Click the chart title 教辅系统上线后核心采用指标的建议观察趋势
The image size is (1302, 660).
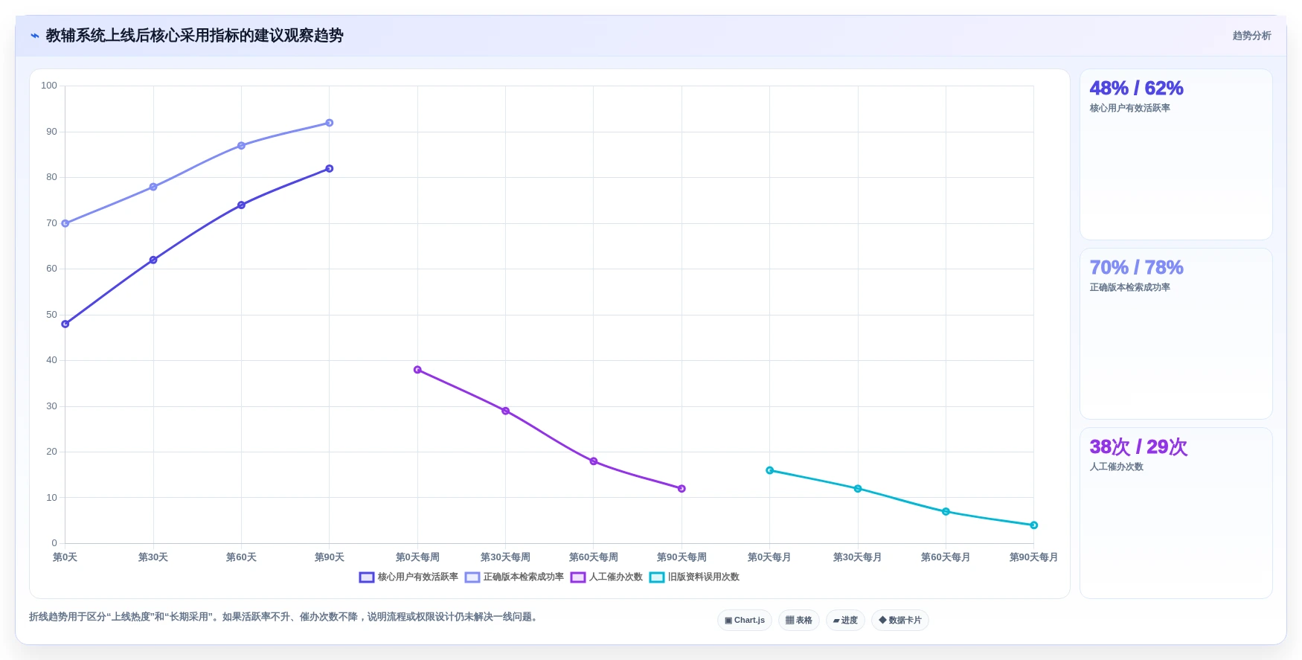[x=194, y=36]
